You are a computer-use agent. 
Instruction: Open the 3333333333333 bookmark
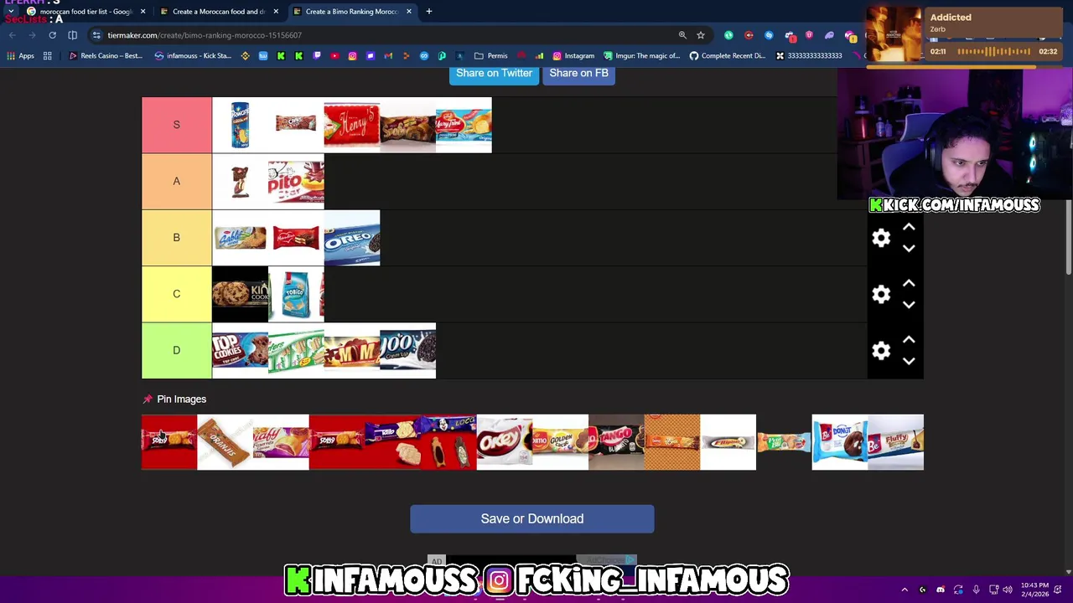pos(808,56)
